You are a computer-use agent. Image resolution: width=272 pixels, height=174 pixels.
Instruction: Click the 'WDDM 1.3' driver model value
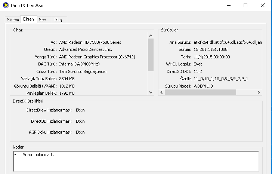click(203, 86)
